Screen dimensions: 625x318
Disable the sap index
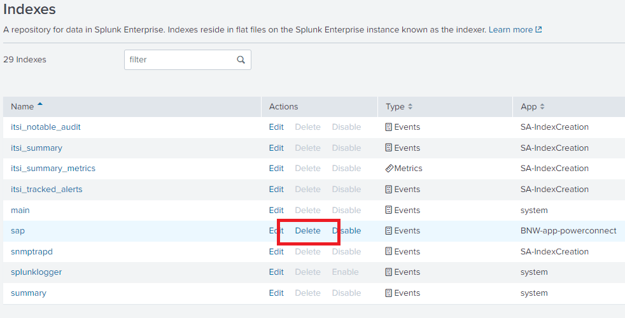[346, 231]
